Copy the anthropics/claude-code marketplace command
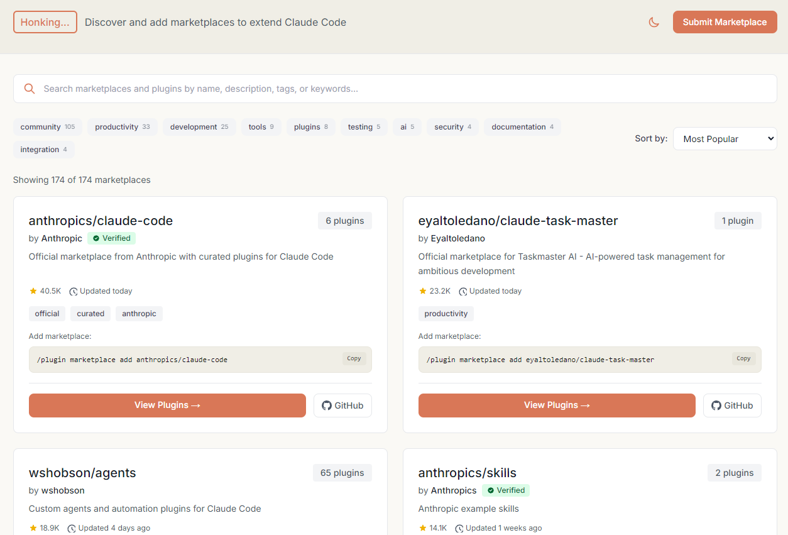Image resolution: width=788 pixels, height=535 pixels. 354,358
